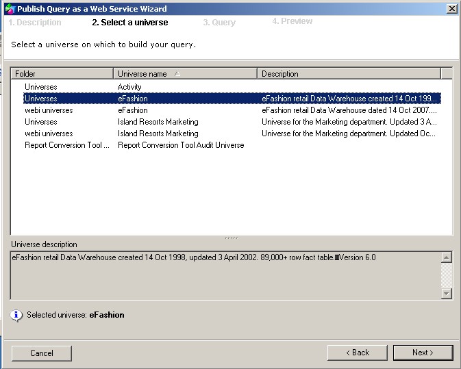The image size is (461, 369).
Task: Open step 3. Query
Action: click(219, 23)
